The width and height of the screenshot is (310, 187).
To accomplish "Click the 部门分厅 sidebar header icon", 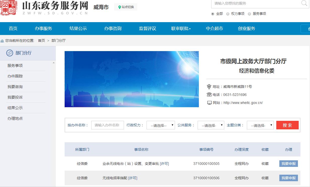I will (x=10, y=53).
